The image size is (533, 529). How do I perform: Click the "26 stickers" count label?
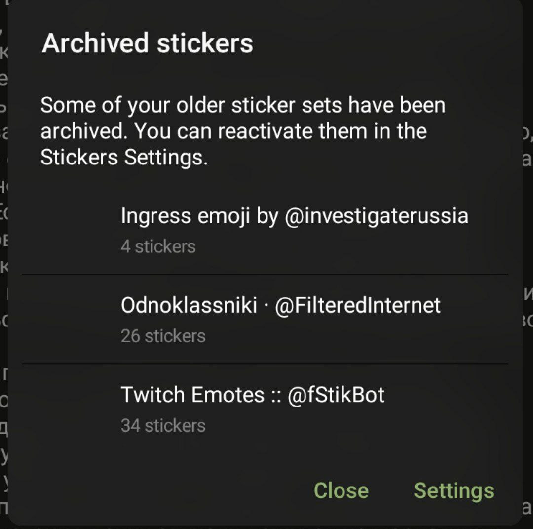pyautogui.click(x=163, y=336)
